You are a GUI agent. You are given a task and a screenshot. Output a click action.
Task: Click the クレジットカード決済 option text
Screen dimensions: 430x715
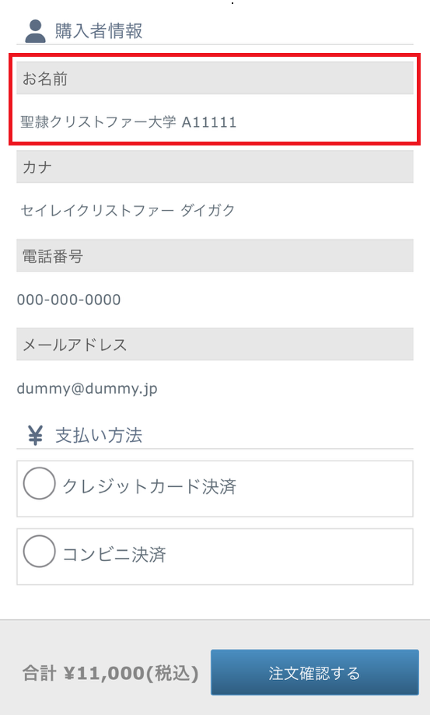coord(149,486)
